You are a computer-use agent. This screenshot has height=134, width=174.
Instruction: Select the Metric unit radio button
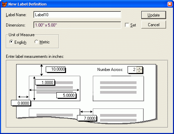coord(36,42)
